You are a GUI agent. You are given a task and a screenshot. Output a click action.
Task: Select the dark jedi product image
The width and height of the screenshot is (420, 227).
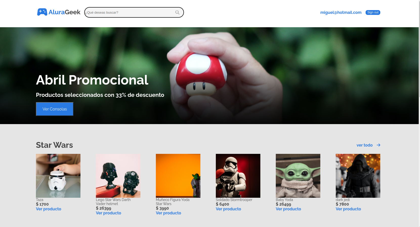pos(358,176)
